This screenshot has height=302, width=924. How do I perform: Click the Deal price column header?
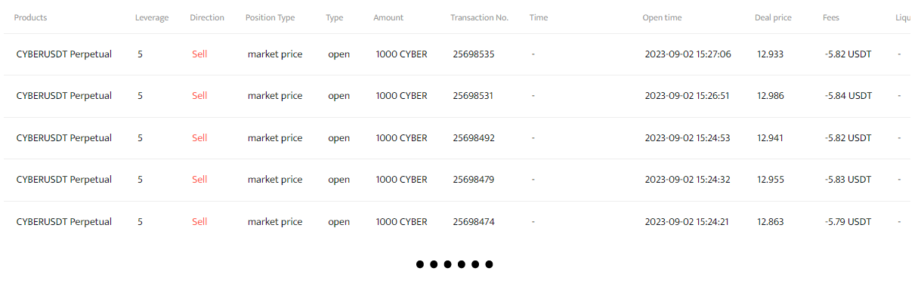click(773, 17)
